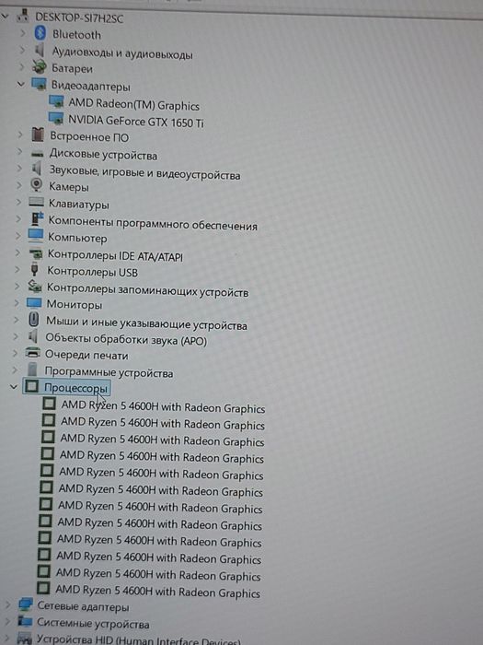Expand the Клавиатуры category
This screenshot has height=645, width=483.
pos(18,202)
